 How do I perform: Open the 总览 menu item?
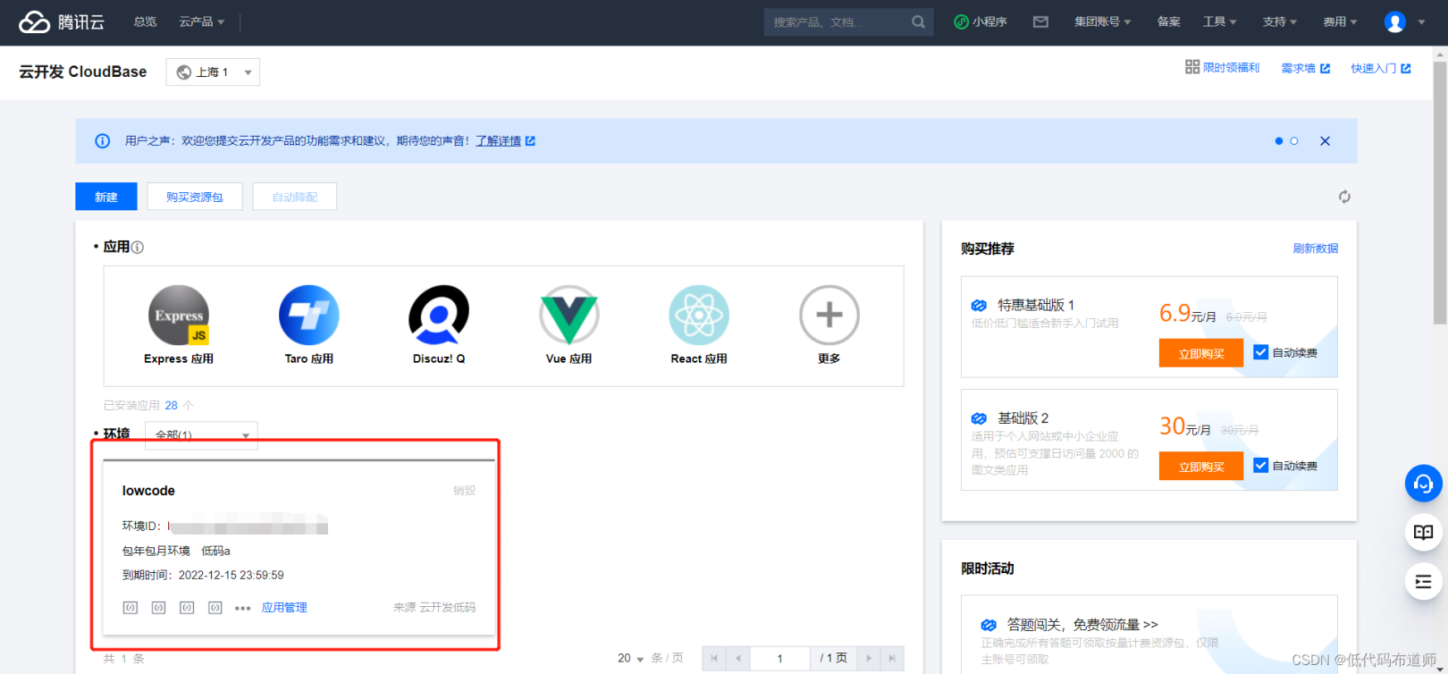coord(145,22)
